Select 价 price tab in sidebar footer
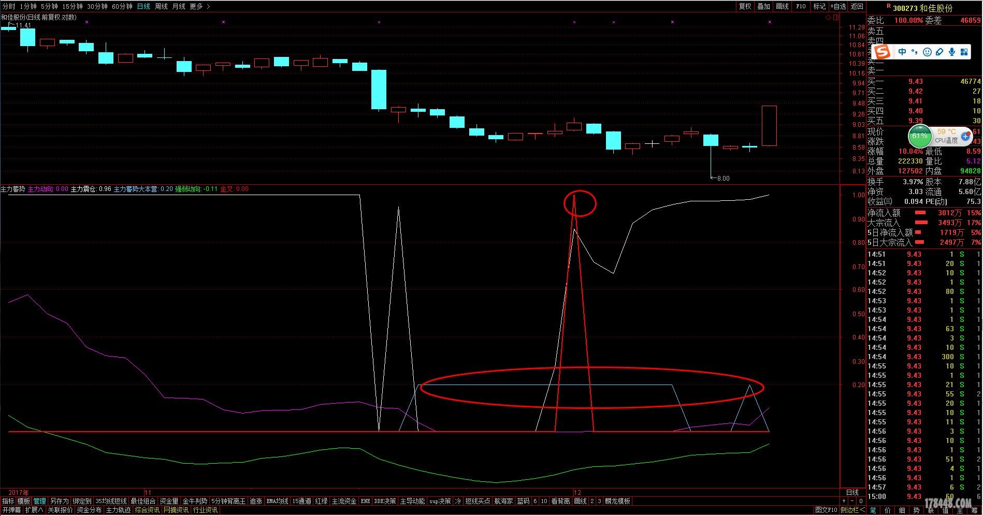 (888, 510)
